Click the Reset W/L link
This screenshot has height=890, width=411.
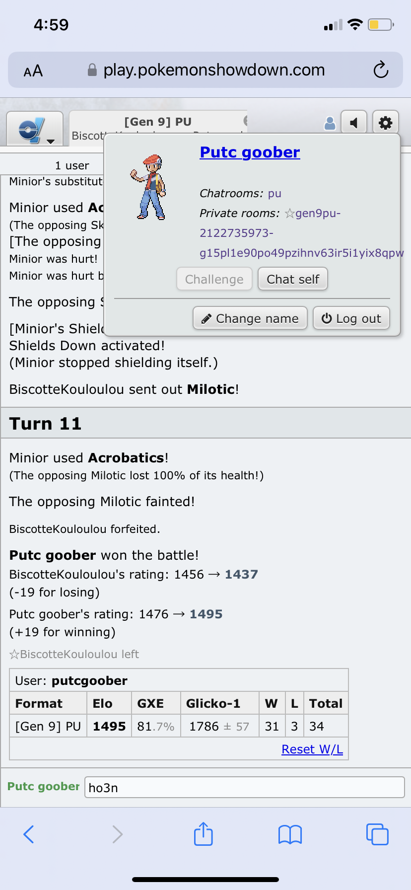[x=312, y=749]
